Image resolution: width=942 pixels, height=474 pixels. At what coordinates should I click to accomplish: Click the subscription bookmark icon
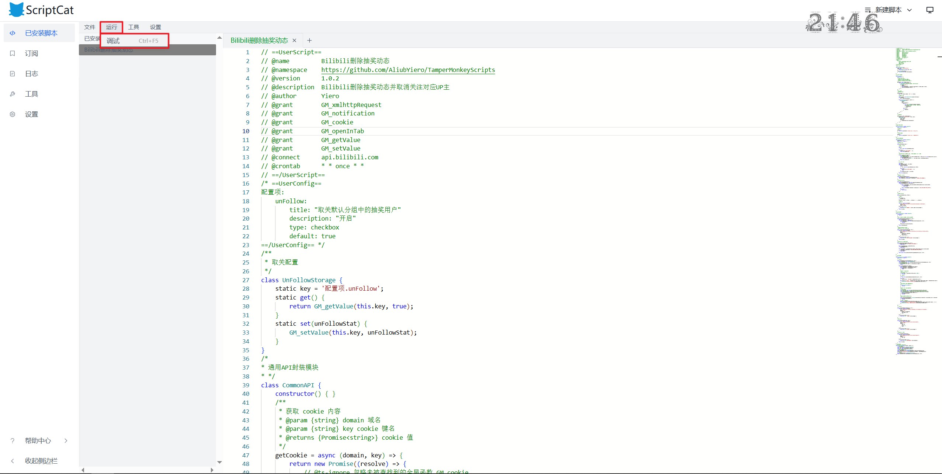coord(13,53)
